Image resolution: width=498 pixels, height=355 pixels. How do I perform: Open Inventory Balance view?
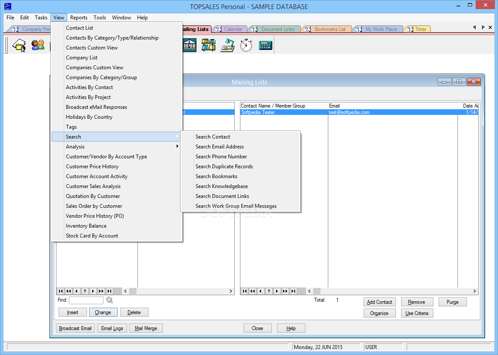tap(117, 226)
